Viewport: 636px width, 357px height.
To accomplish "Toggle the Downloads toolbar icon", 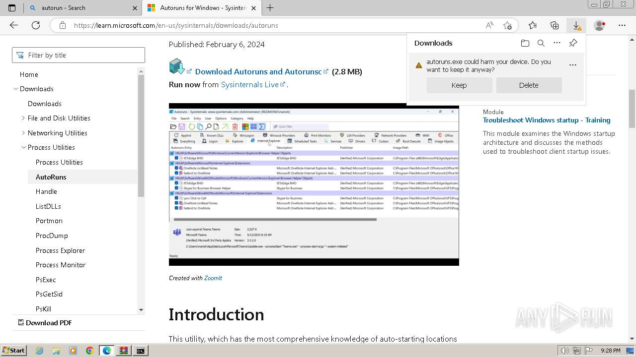I will pos(576,25).
